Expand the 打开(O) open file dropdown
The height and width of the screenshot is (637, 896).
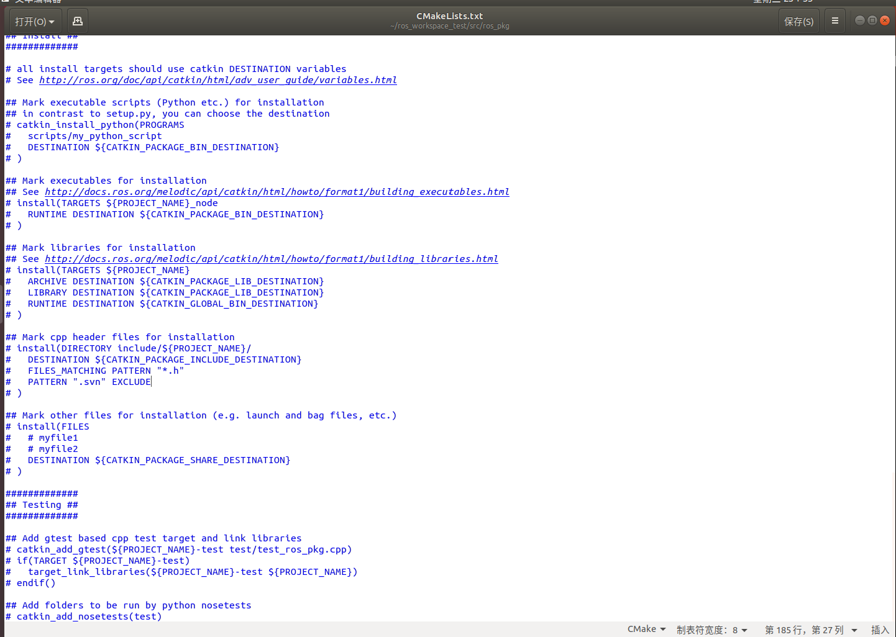[x=35, y=21]
